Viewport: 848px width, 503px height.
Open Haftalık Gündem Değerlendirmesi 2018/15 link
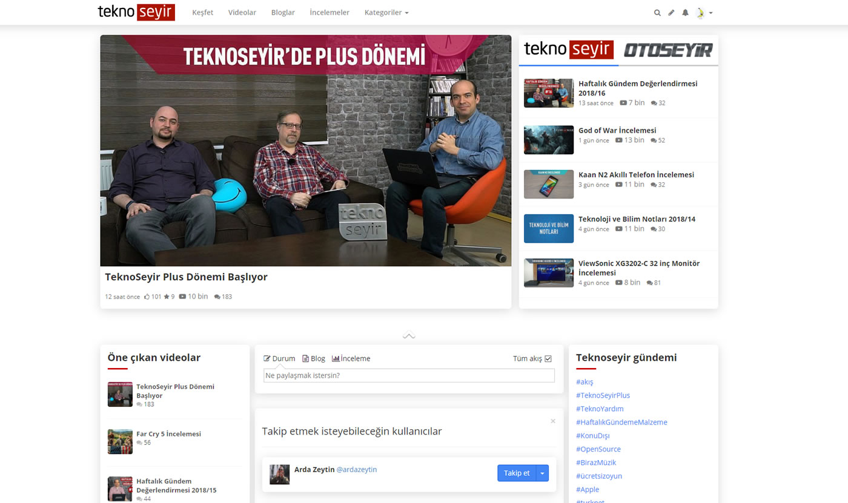[x=176, y=485]
